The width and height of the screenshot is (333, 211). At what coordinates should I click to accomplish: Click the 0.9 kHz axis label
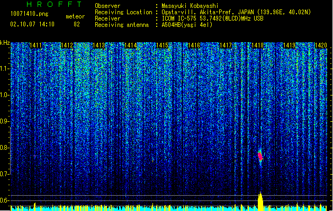click(x=5, y=121)
